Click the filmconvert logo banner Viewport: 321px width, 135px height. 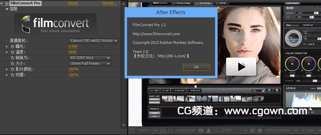click(55, 24)
